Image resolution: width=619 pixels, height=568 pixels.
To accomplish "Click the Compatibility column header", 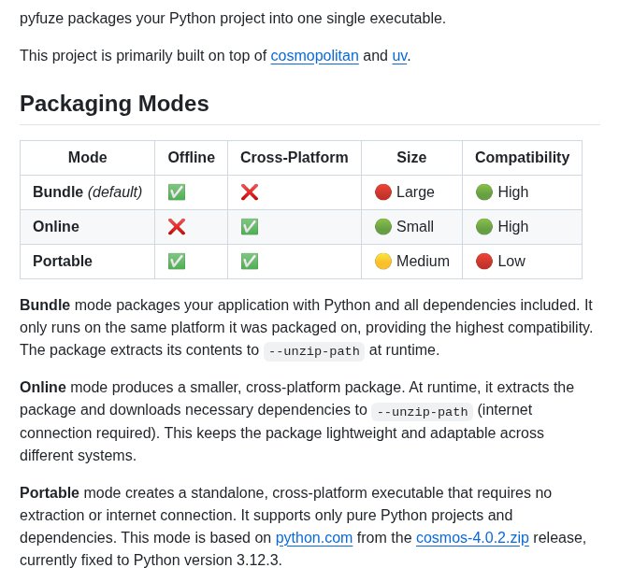I will 522,158.
